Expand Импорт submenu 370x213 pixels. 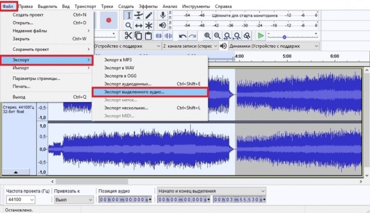click(47, 68)
